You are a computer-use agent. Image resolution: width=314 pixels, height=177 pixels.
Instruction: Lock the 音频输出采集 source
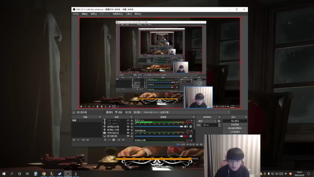pyautogui.click(x=132, y=127)
